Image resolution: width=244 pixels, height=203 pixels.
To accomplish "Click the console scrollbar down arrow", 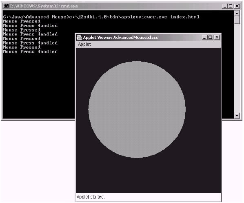I will pyautogui.click(x=237, y=116).
